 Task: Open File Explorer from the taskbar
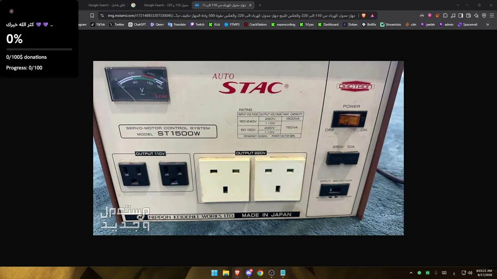click(x=226, y=273)
